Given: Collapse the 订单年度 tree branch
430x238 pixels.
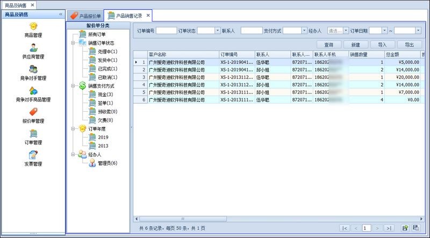Looking at the screenshot, I should (x=73, y=128).
